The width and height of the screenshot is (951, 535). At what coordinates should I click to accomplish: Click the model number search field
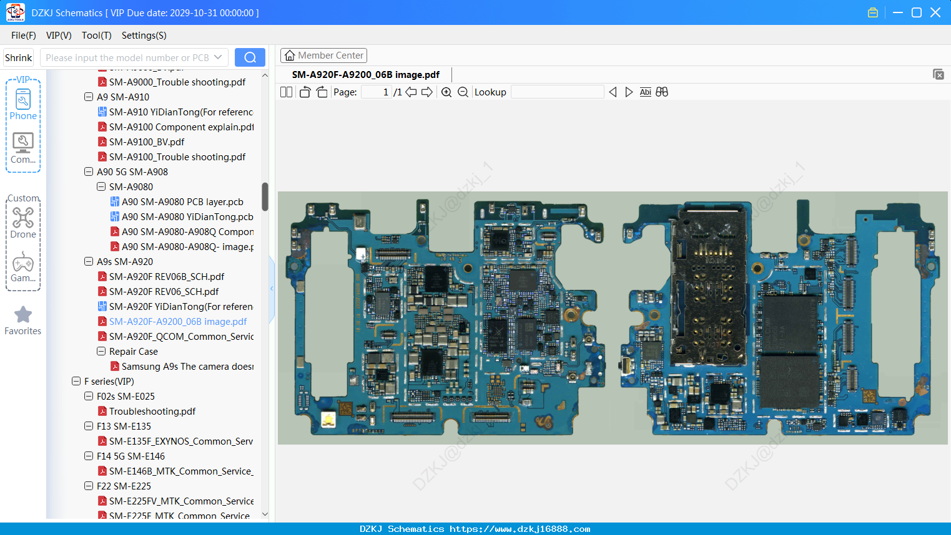[127, 57]
